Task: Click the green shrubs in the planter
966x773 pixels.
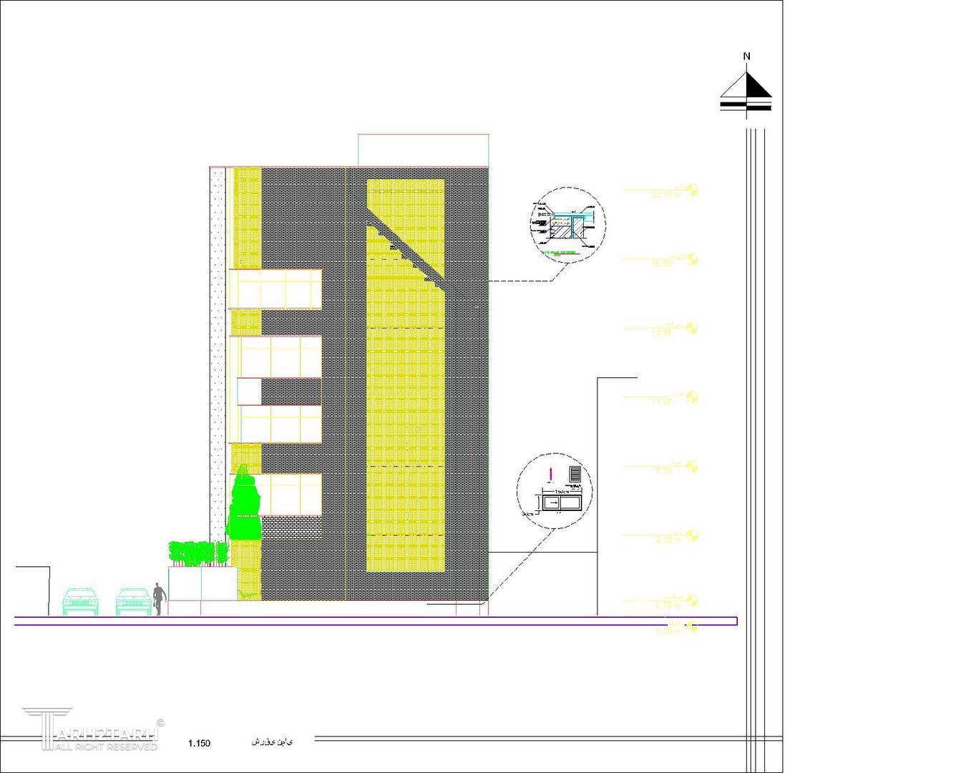Action: tap(198, 554)
